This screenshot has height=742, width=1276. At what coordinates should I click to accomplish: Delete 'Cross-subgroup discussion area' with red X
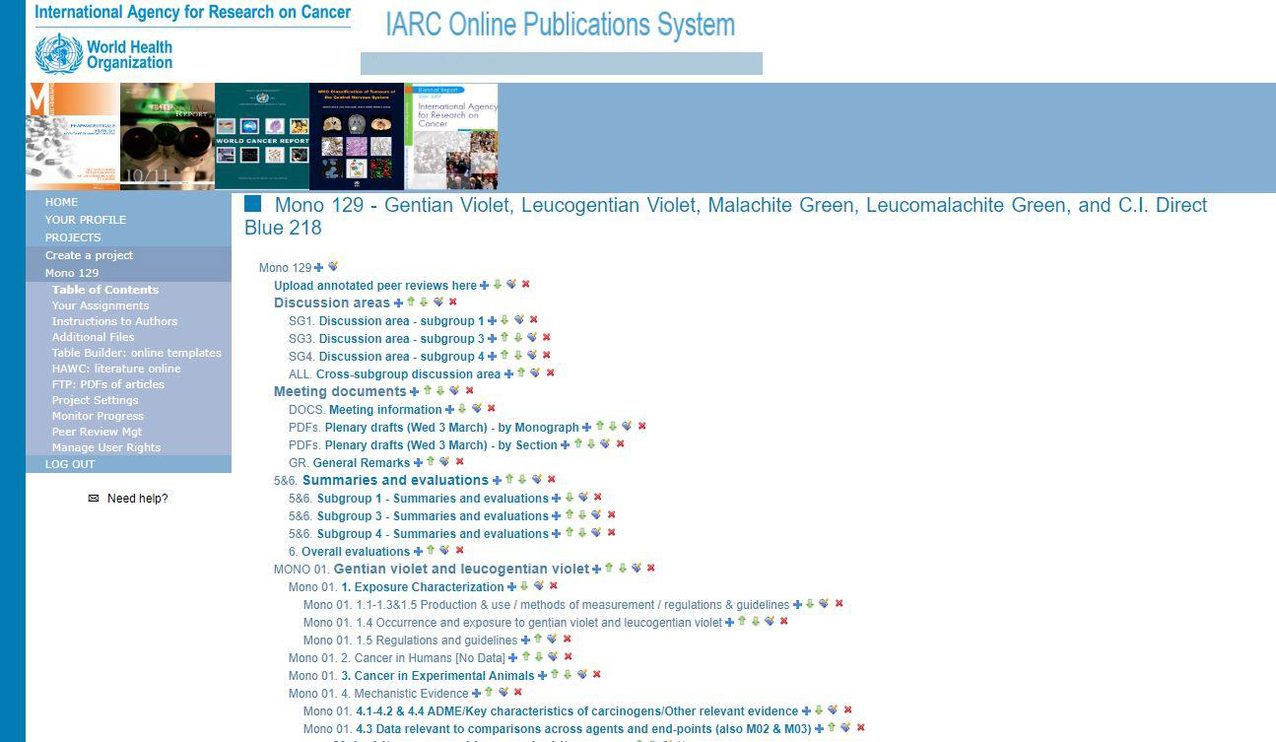click(550, 373)
